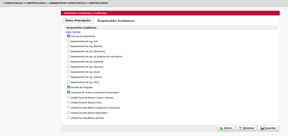Enable Unidad Docente Básica Física
This screenshot has width=288, height=136.
(x=68, y=102)
